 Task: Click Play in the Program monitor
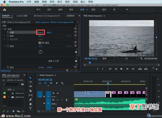click(x=121, y=69)
